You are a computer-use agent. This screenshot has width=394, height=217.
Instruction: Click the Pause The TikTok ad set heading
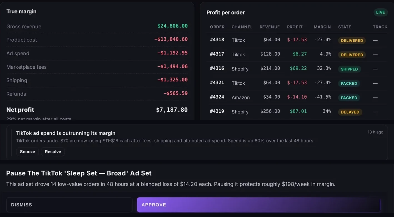(x=79, y=173)
